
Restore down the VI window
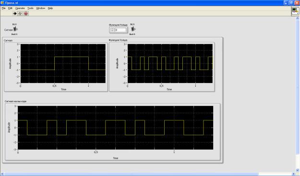click(291, 3)
